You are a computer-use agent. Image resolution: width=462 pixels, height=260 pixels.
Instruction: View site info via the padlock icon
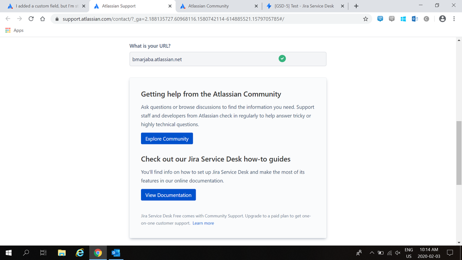click(57, 19)
